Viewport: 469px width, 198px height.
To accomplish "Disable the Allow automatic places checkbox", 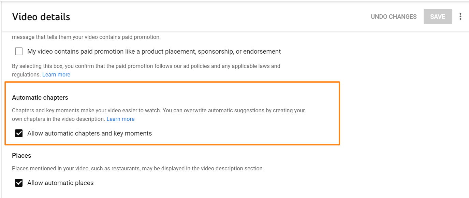I will (x=19, y=183).
